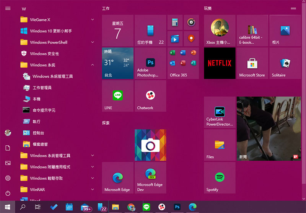This screenshot has width=306, height=213.
Task: Select 命令提示字元 in the app list
Action: click(44, 110)
